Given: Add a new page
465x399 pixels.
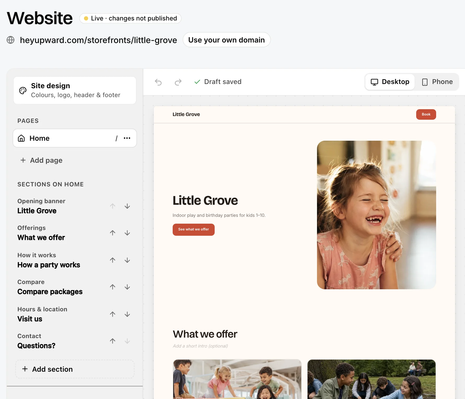Looking at the screenshot, I should point(41,160).
